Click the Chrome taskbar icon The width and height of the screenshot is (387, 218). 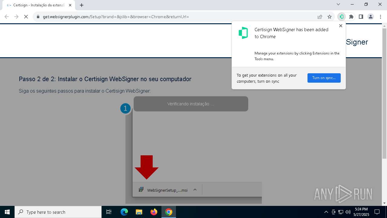point(169,212)
